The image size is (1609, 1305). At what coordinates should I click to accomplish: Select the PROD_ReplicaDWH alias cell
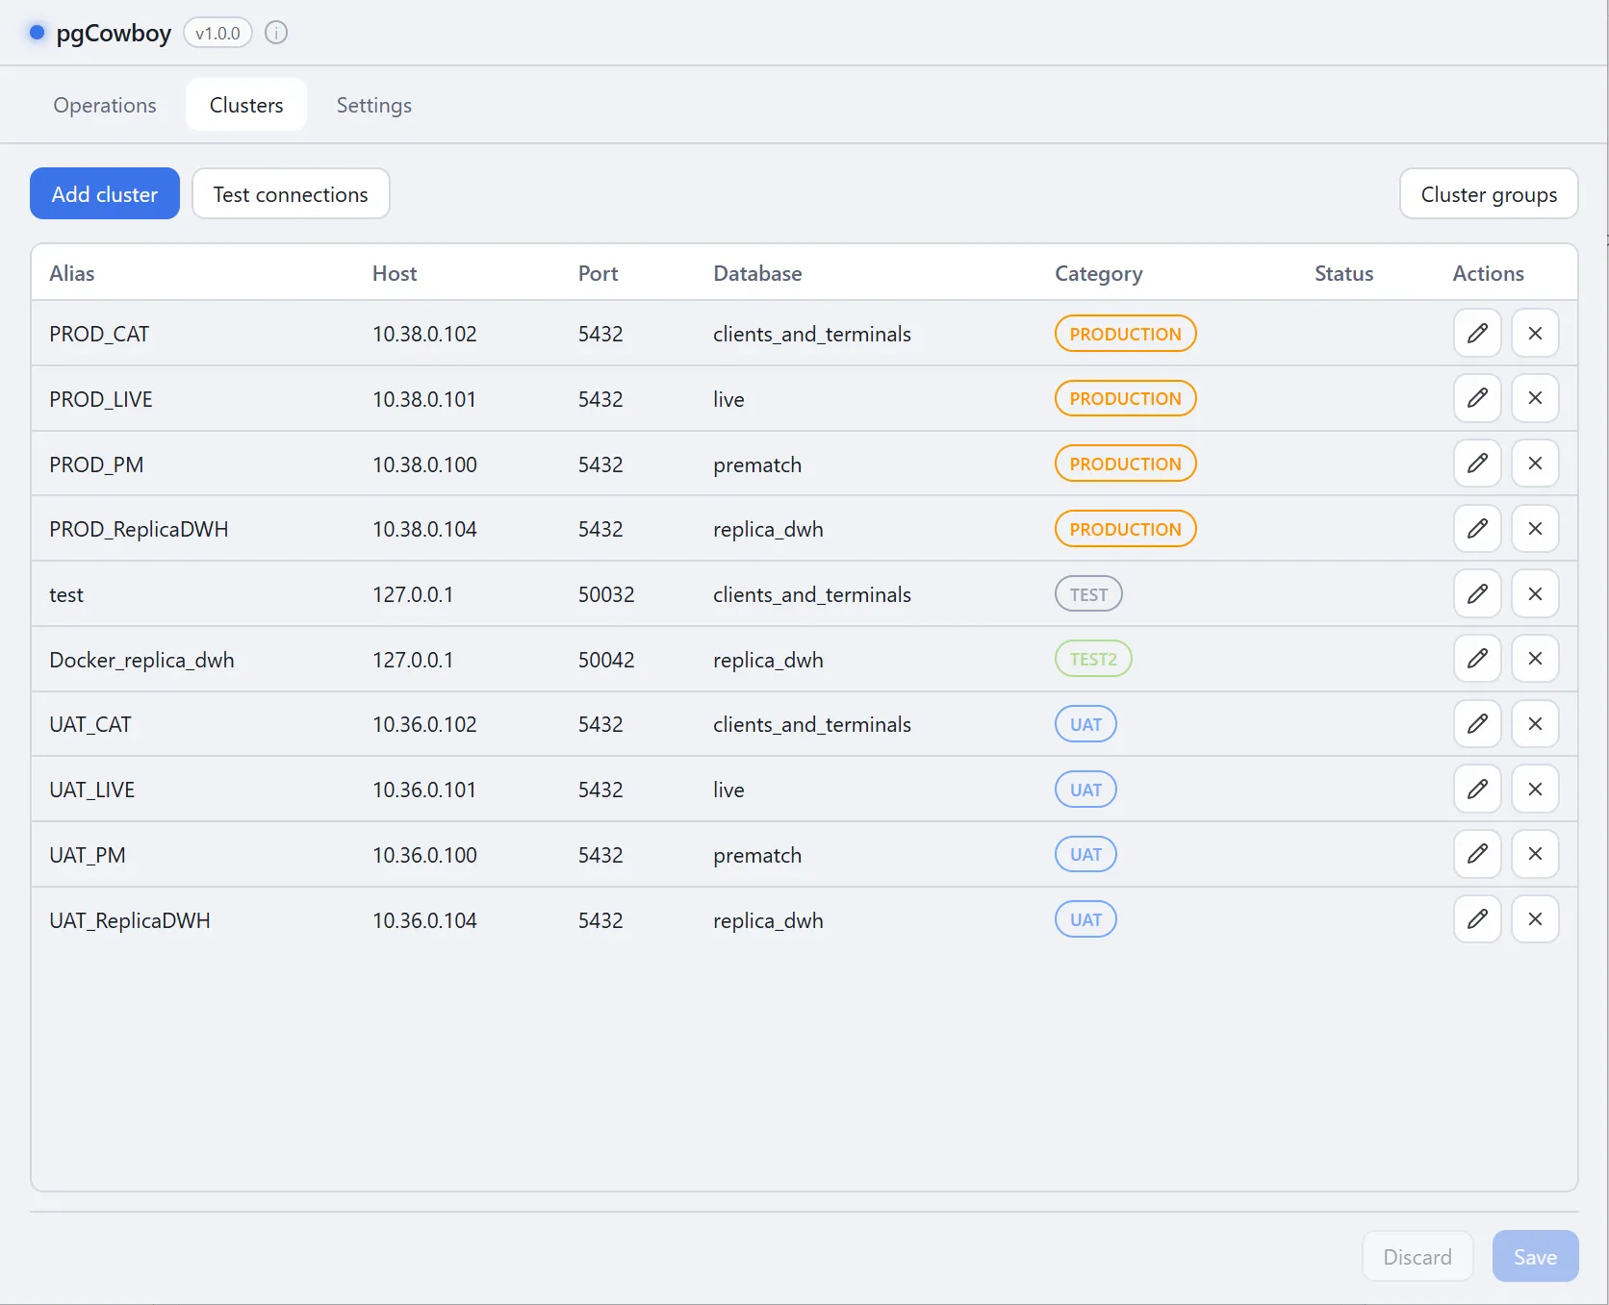139,529
